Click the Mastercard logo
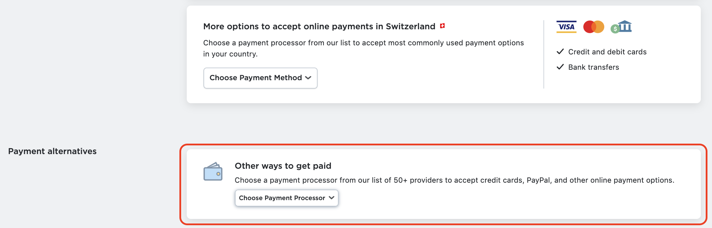712x228 pixels. point(593,27)
